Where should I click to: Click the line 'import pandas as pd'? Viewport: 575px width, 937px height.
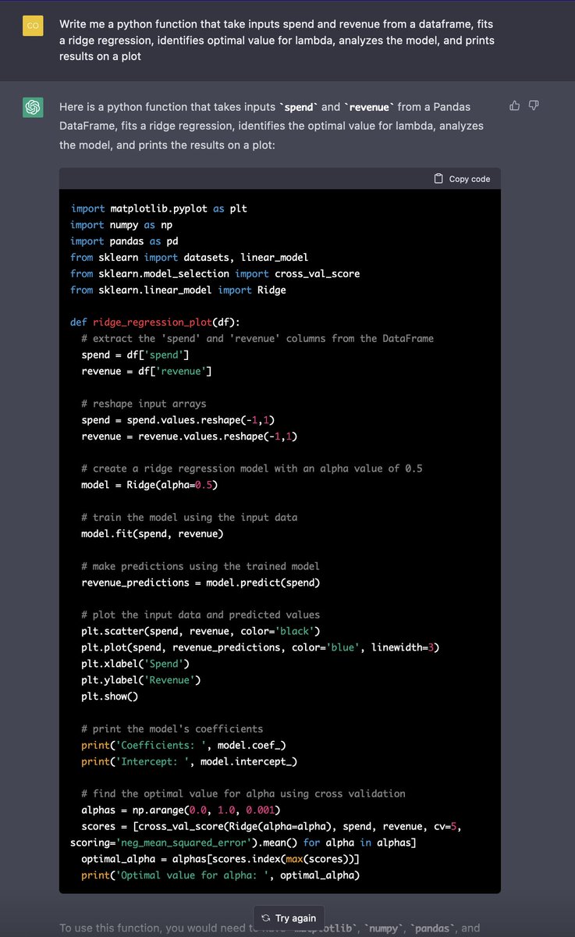click(124, 241)
